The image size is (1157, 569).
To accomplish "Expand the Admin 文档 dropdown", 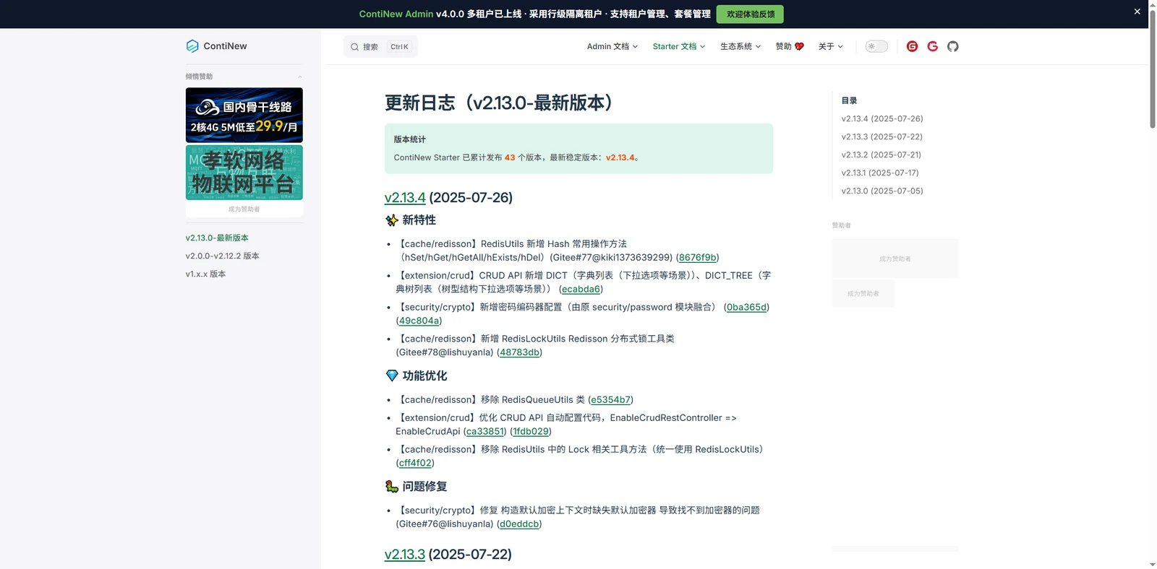I will (x=612, y=46).
